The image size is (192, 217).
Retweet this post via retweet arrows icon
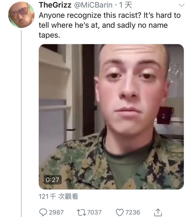tap(81, 213)
